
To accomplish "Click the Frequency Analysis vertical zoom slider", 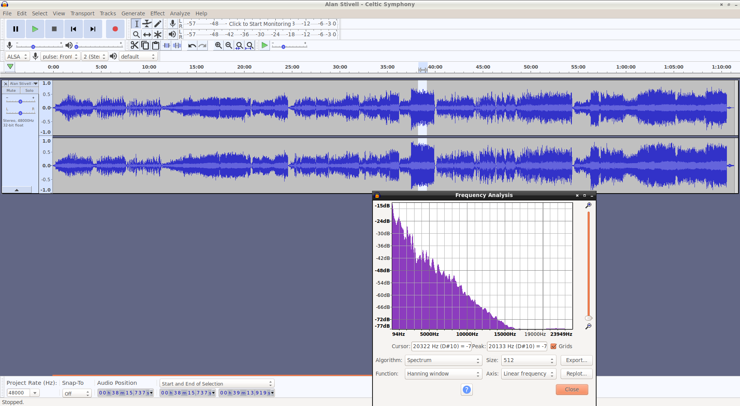I will (588, 266).
